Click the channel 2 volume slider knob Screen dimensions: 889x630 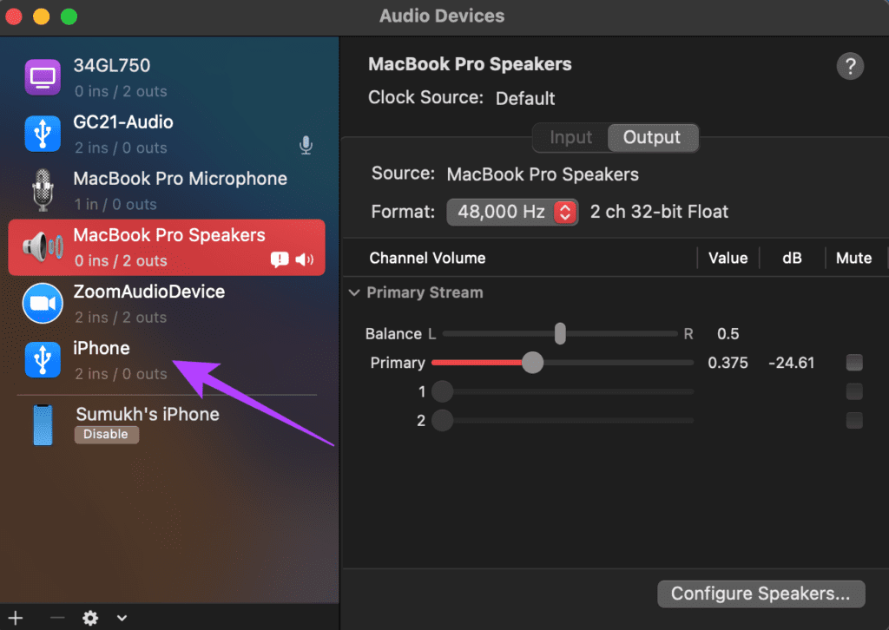(x=442, y=420)
